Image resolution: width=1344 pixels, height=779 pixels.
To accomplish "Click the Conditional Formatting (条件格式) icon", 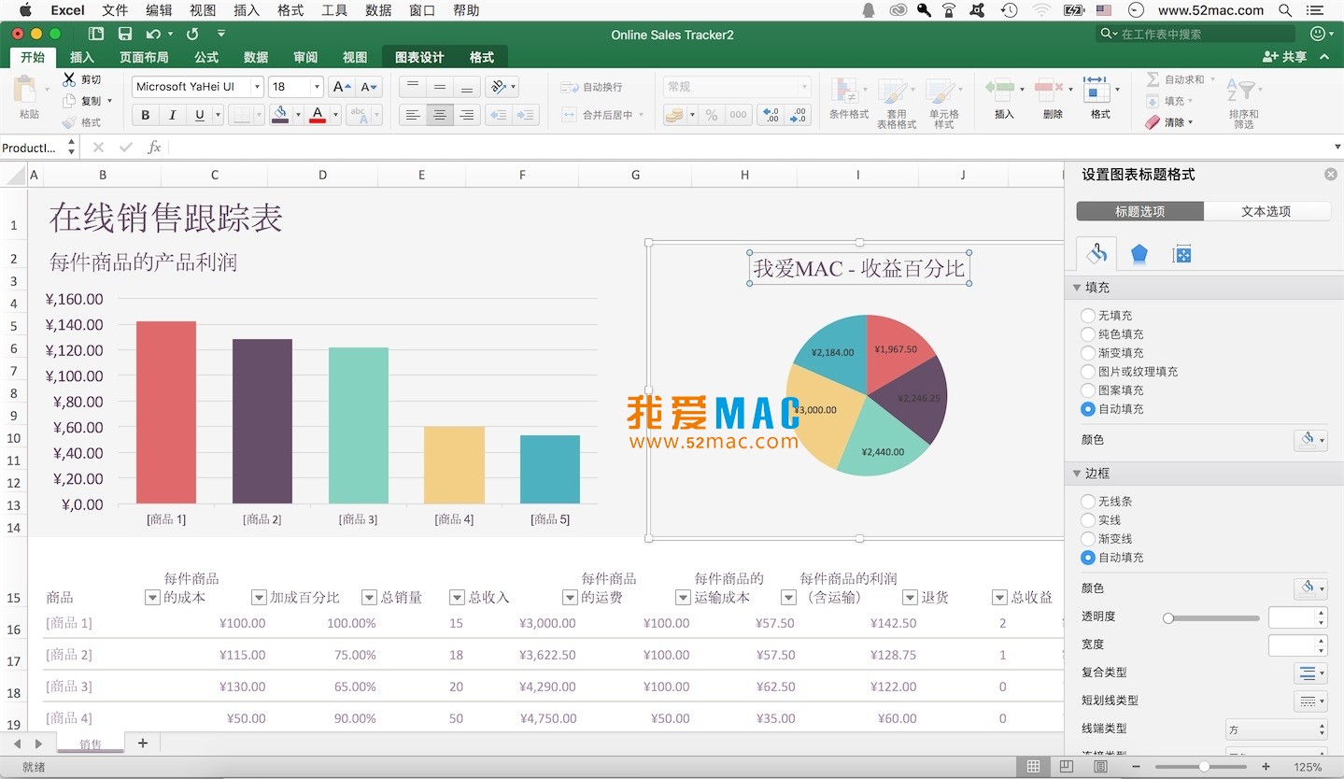I will [845, 92].
